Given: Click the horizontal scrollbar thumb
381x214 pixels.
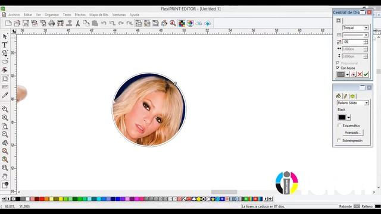Looking at the screenshot, I should [x=224, y=192].
